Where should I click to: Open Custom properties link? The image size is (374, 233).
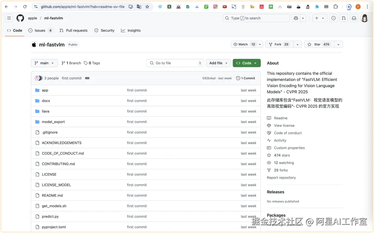click(289, 148)
